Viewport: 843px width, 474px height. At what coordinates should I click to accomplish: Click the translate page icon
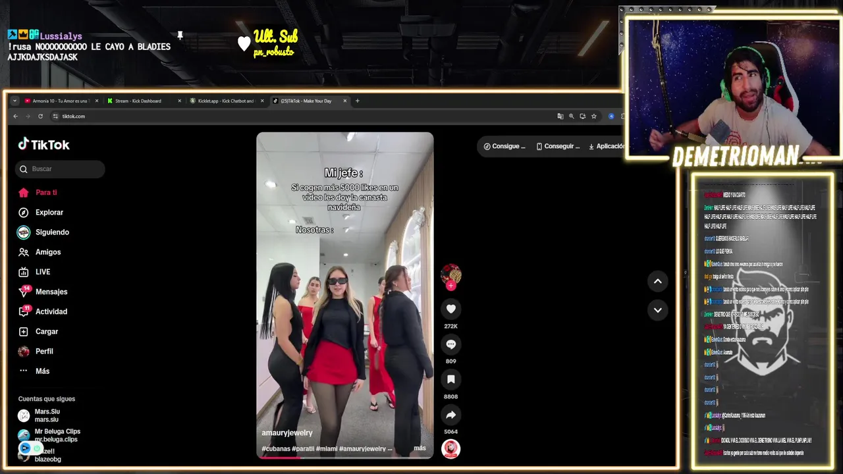(560, 117)
